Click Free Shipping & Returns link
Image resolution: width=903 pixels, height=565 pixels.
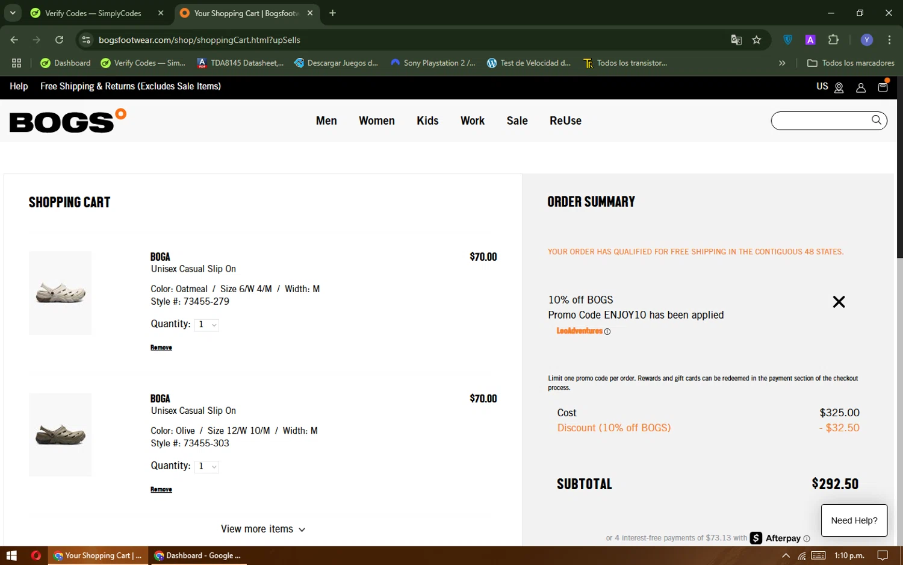(131, 86)
